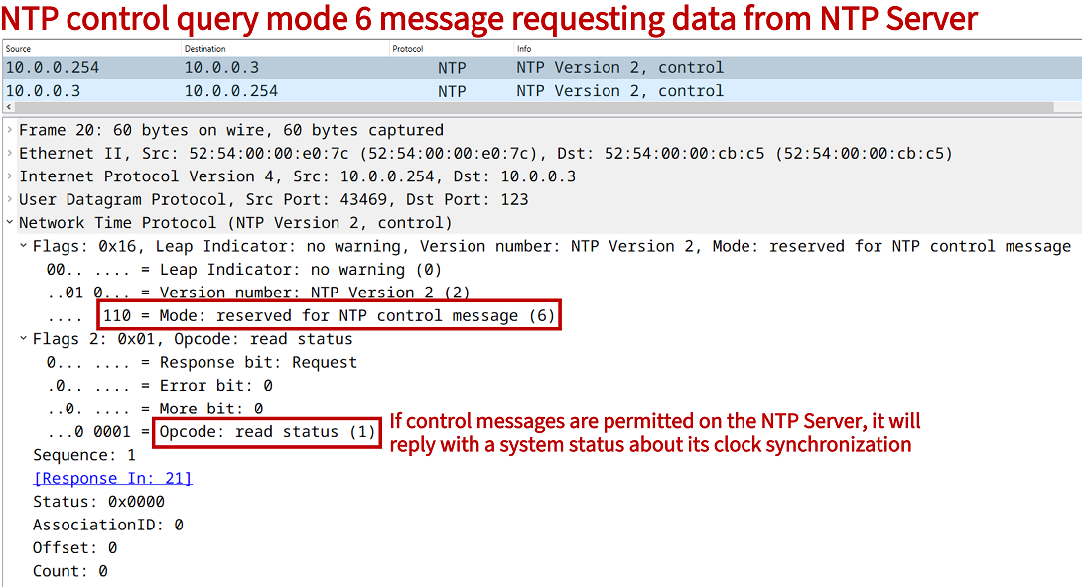Select the Sequence: 1 field

point(84,455)
